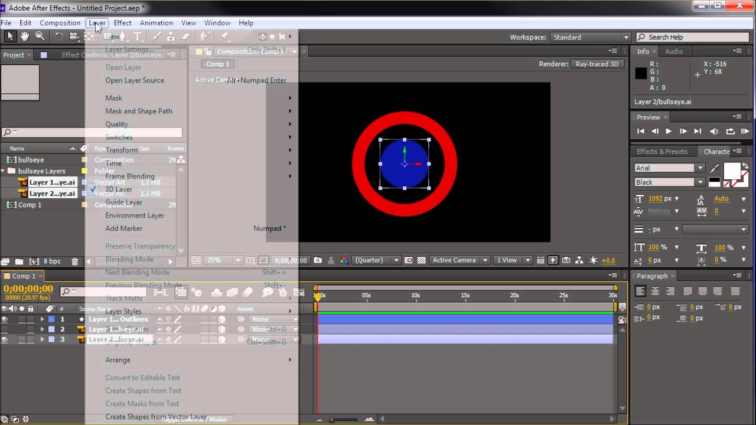The width and height of the screenshot is (756, 425).
Task: Expand layer 1 properties triangle
Action: tap(42, 319)
